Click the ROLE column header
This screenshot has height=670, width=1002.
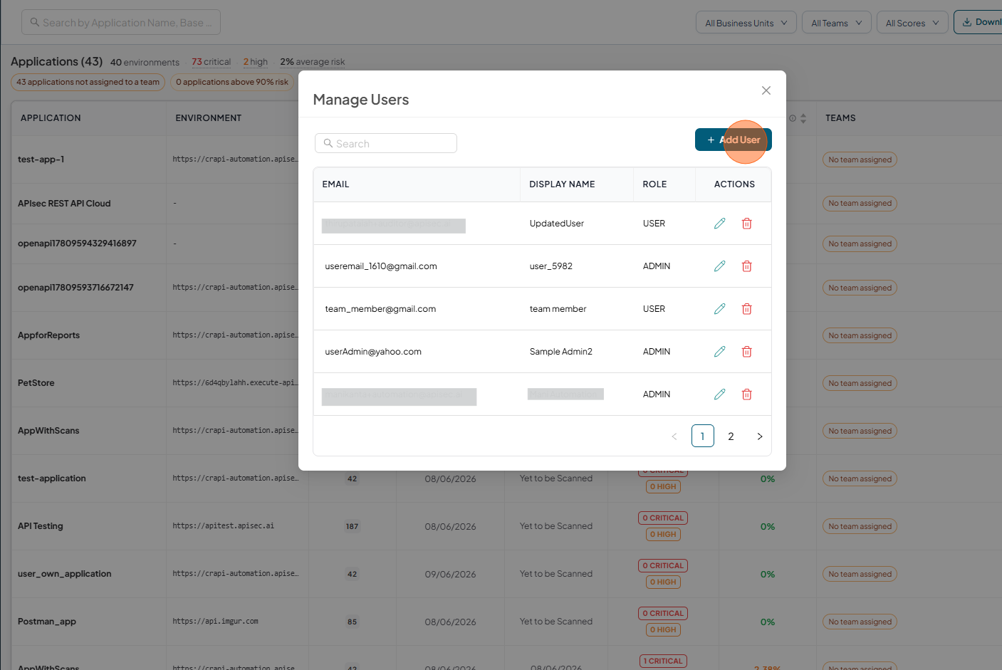tap(654, 184)
